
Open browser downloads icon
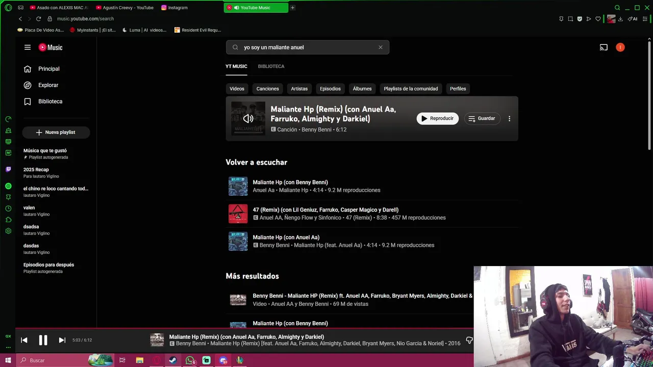coord(620,19)
